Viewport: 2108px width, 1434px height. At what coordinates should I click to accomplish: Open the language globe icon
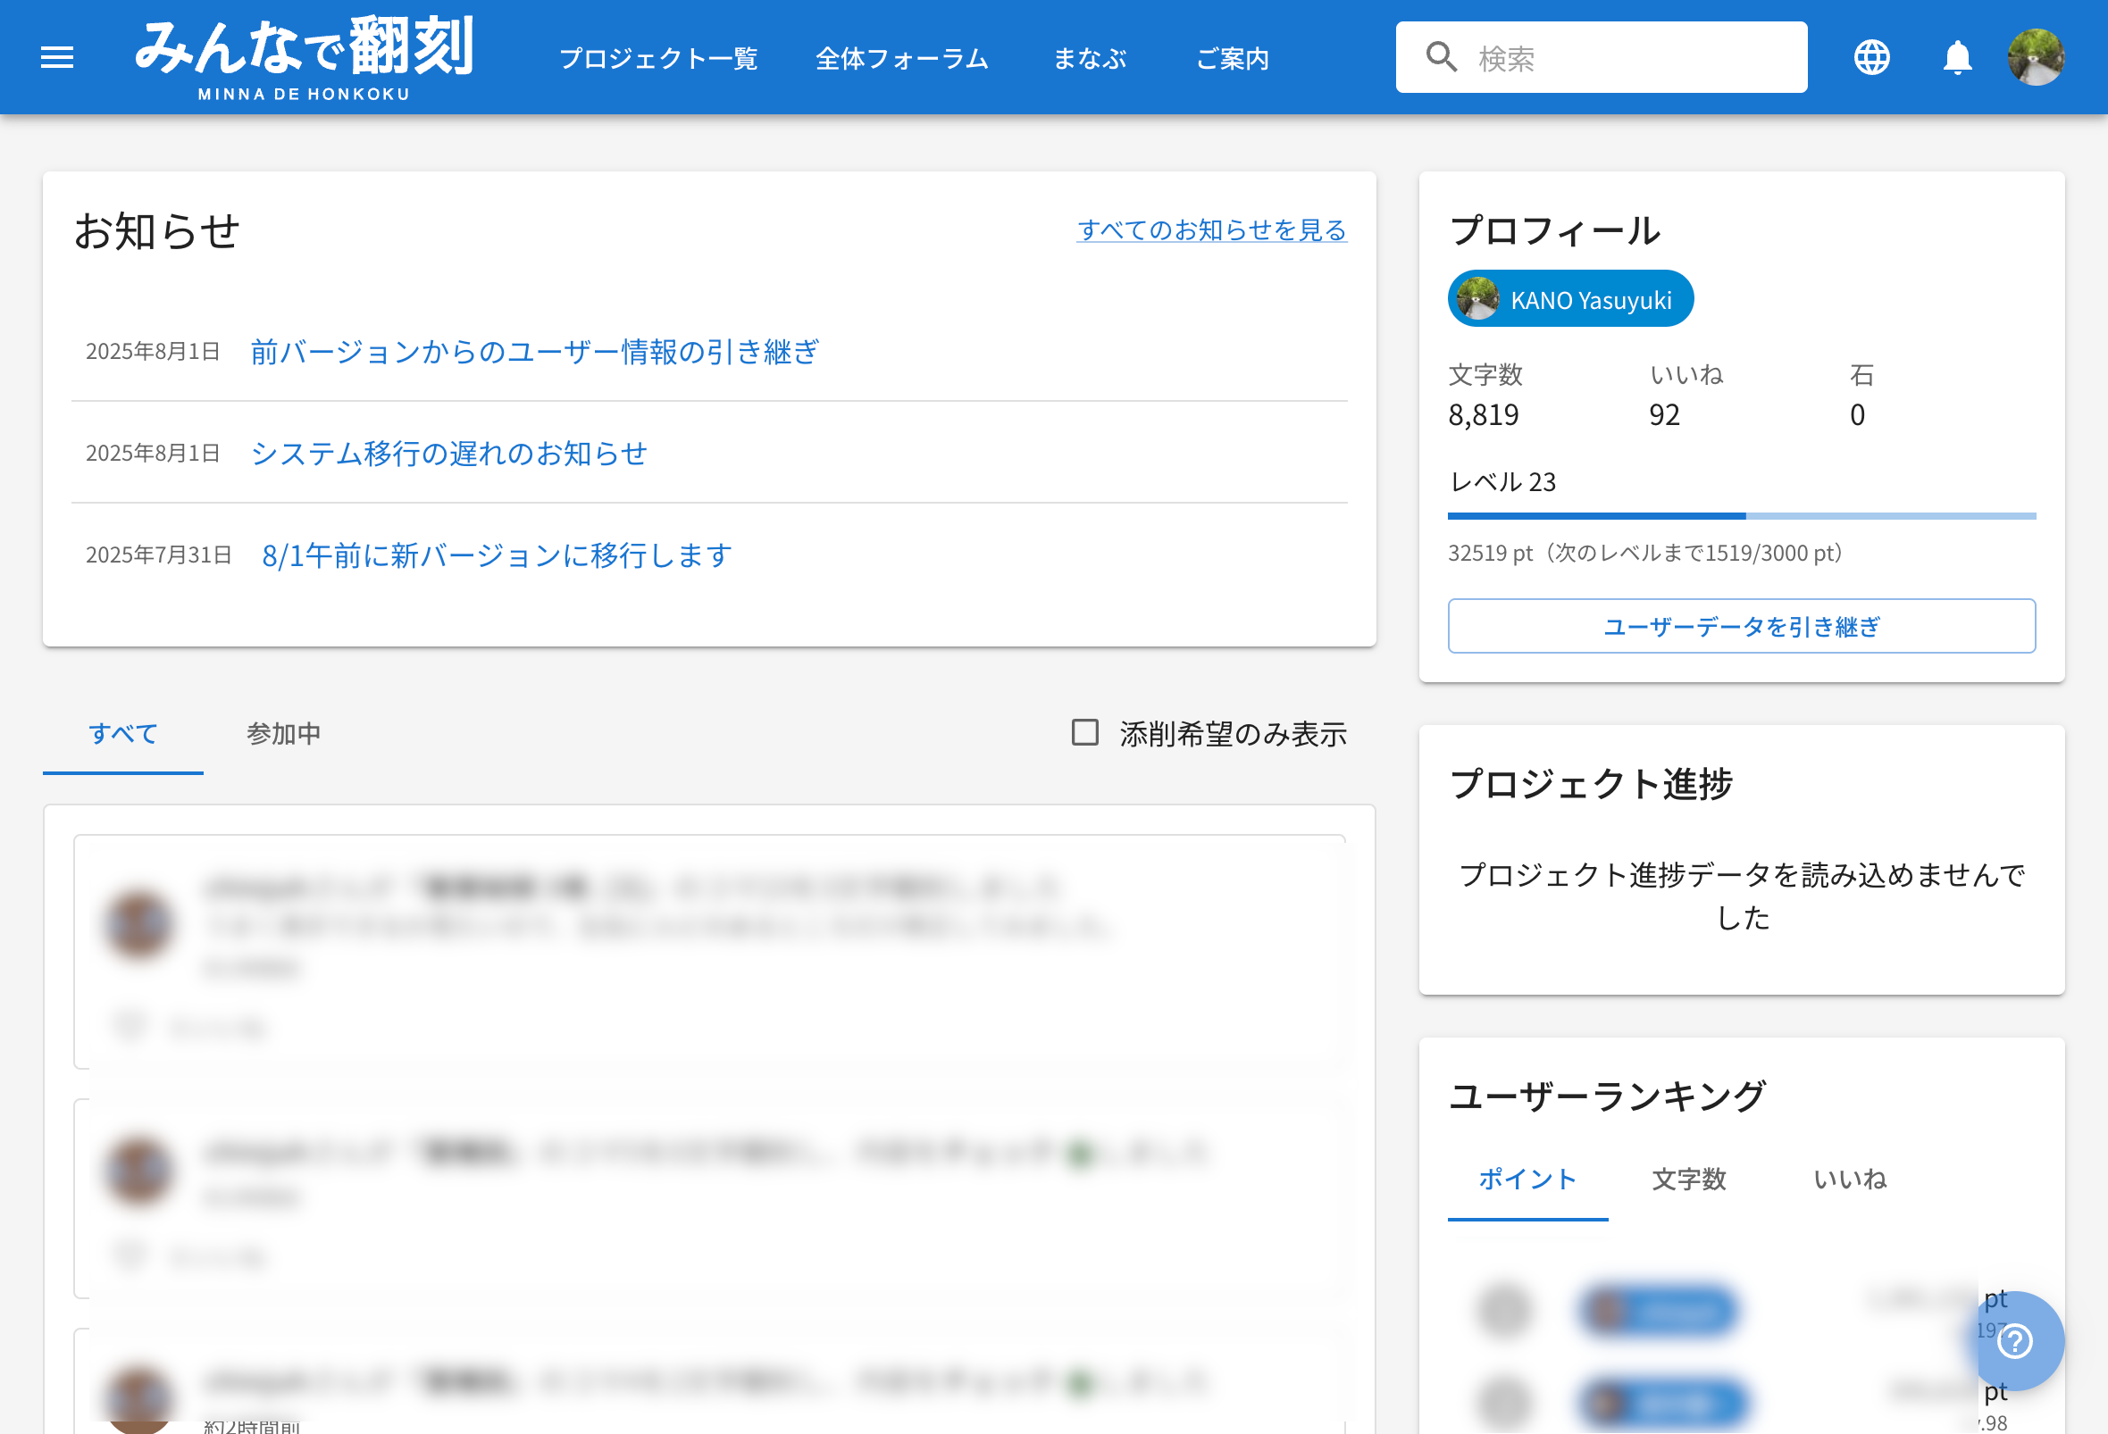(x=1871, y=58)
